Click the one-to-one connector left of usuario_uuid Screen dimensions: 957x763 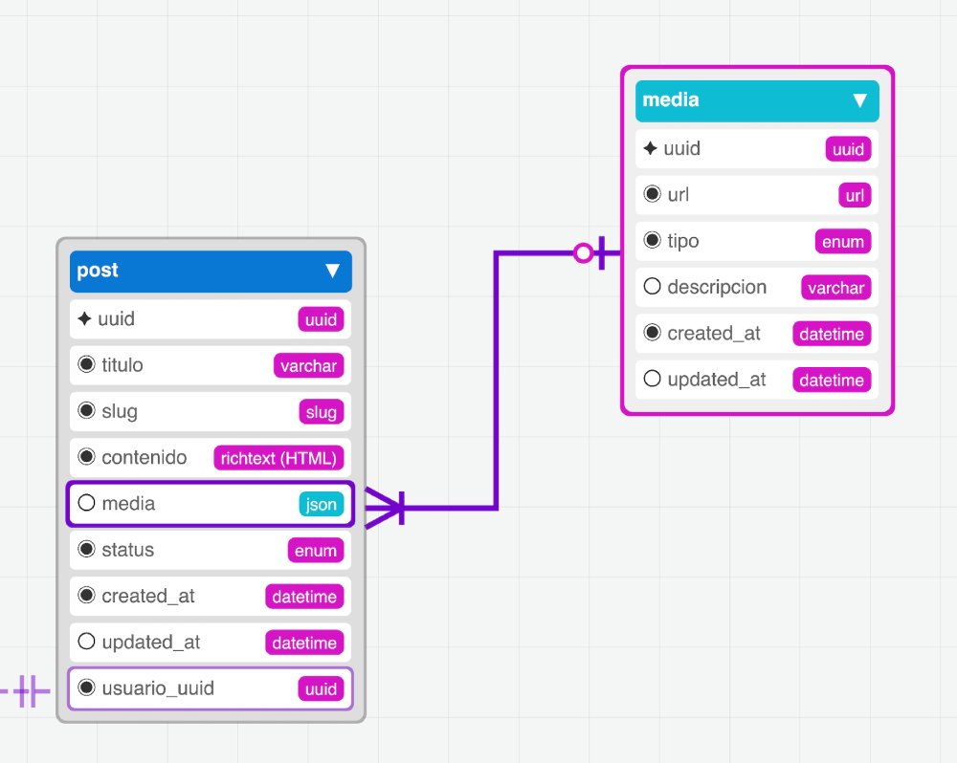point(31,689)
